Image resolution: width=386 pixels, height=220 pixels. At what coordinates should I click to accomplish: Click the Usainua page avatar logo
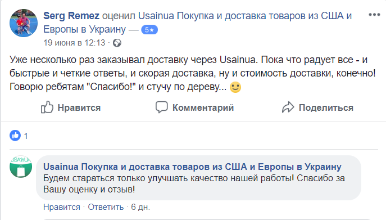point(21,167)
